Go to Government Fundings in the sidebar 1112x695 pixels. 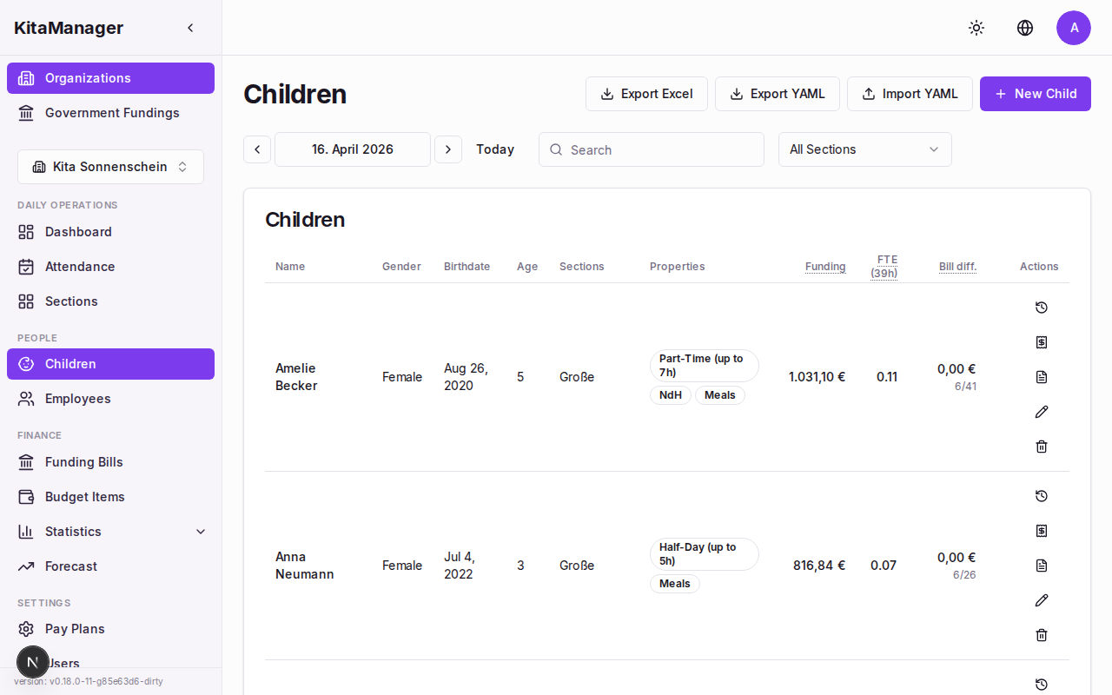[111, 113]
